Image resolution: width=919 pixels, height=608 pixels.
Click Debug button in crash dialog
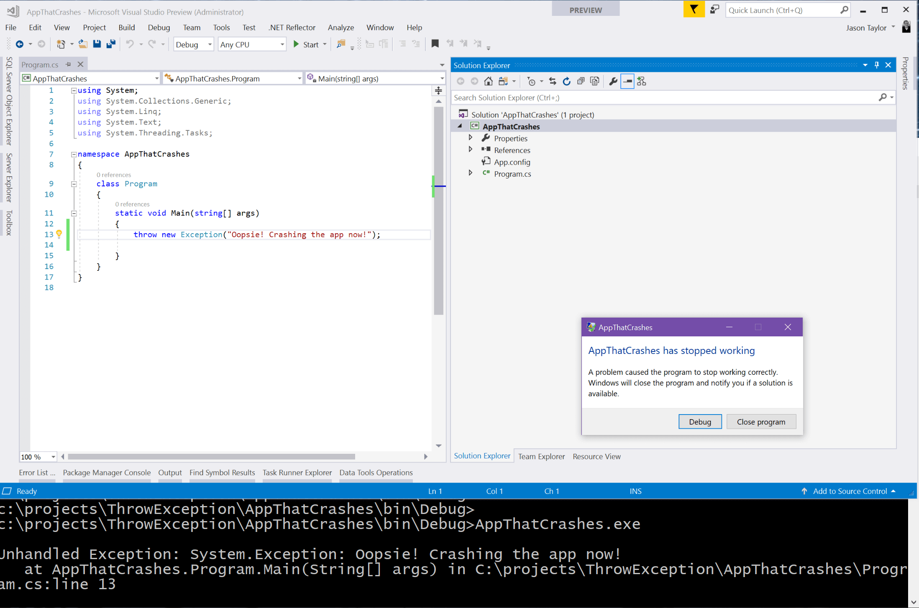[x=700, y=421]
